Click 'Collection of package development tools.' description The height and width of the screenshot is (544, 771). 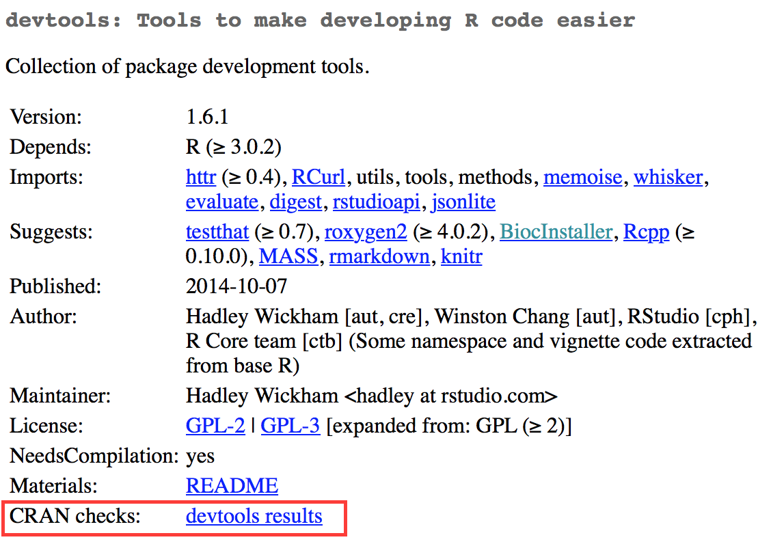click(187, 66)
